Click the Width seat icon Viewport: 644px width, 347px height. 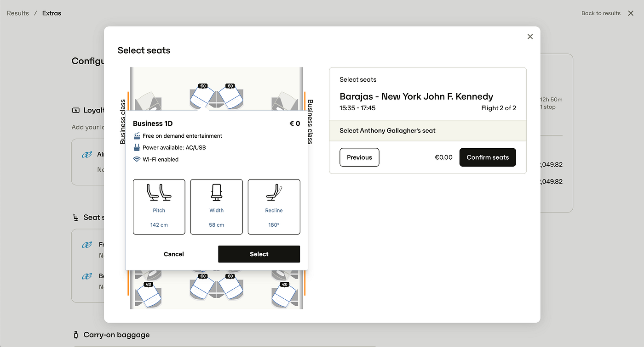click(216, 192)
